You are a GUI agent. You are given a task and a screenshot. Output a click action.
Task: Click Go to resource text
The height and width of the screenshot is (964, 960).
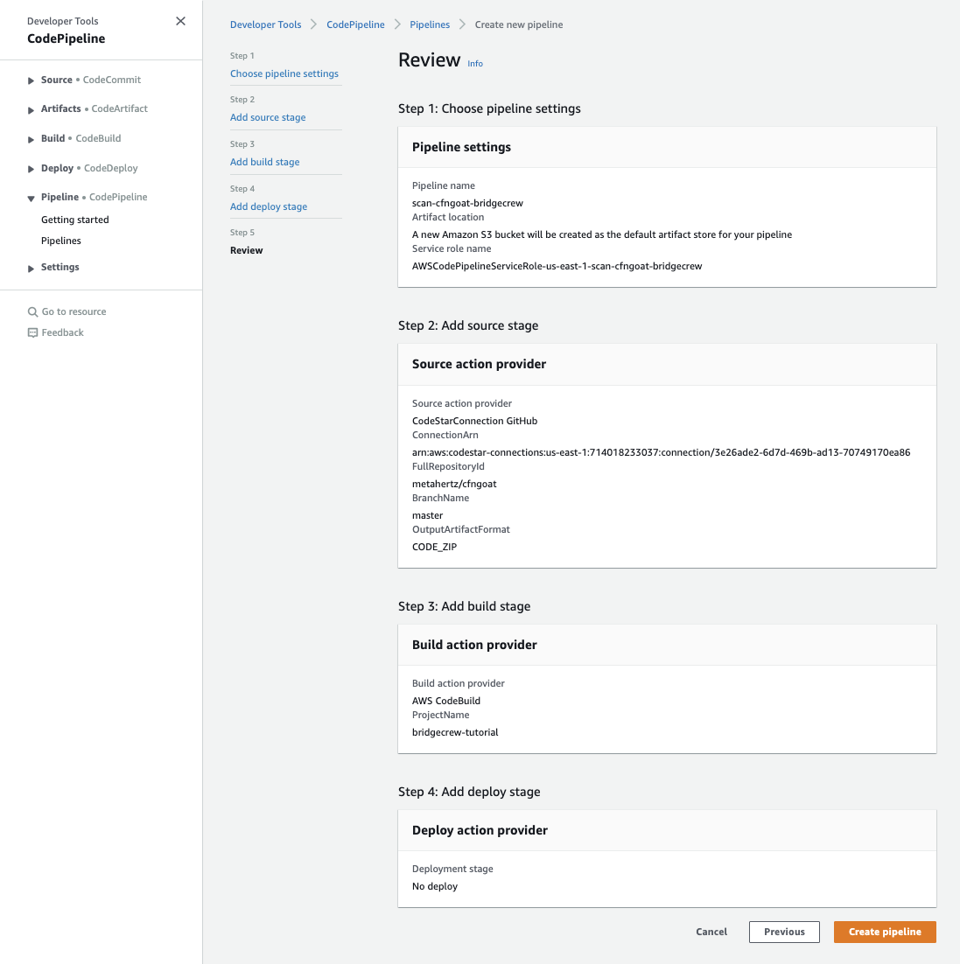[x=74, y=311]
